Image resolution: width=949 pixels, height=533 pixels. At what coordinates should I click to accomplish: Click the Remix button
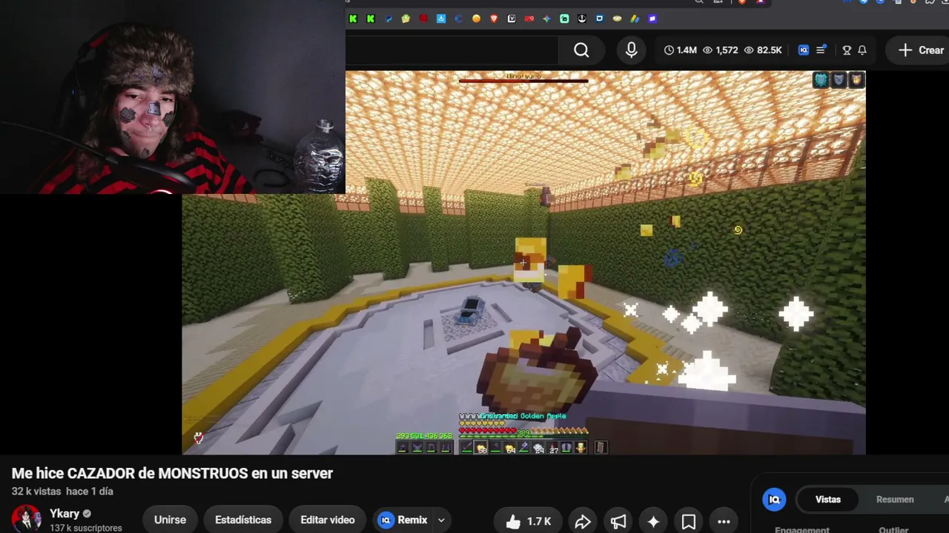404,520
